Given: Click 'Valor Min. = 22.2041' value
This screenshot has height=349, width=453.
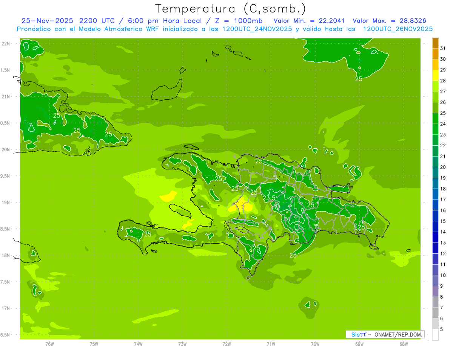Looking at the screenshot, I should point(309,21).
